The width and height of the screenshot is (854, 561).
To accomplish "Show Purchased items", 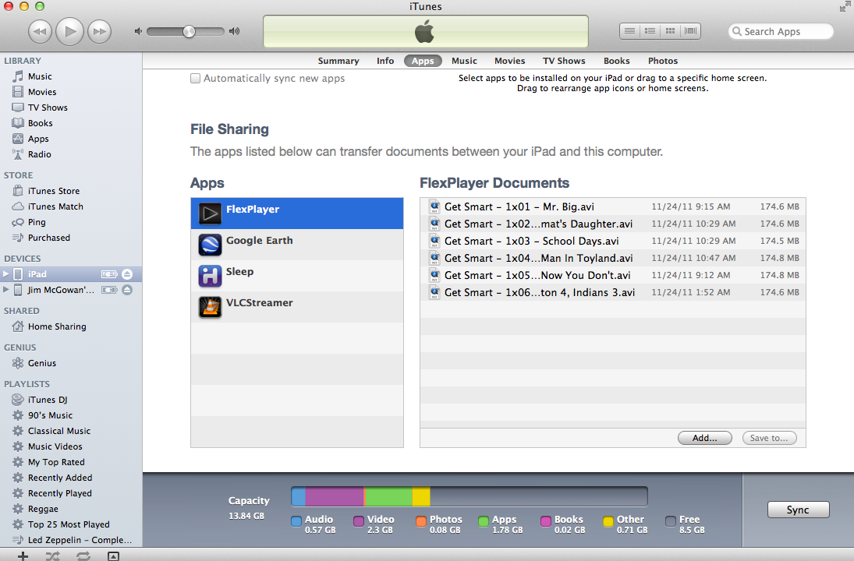I will [x=71, y=238].
